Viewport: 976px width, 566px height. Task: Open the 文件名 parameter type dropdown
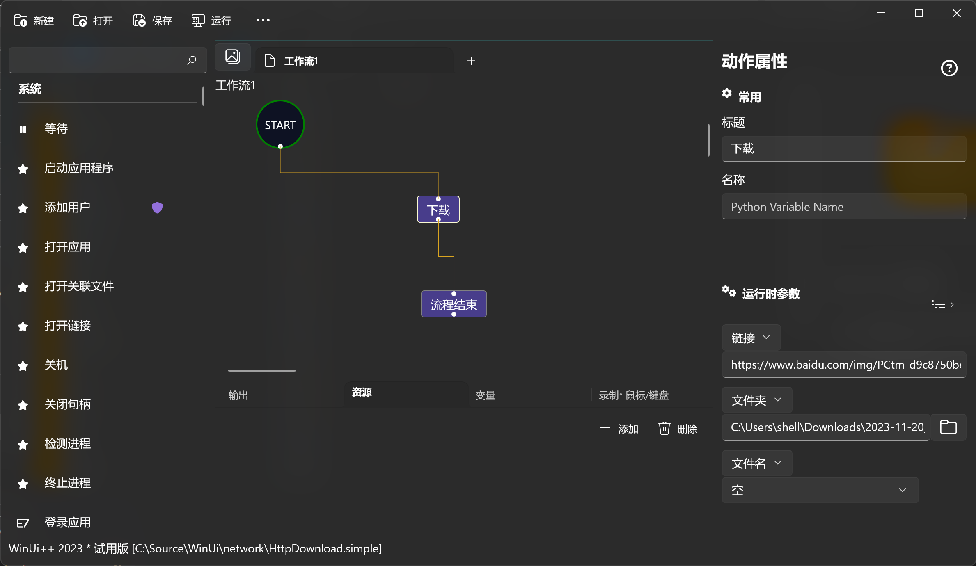[756, 463]
